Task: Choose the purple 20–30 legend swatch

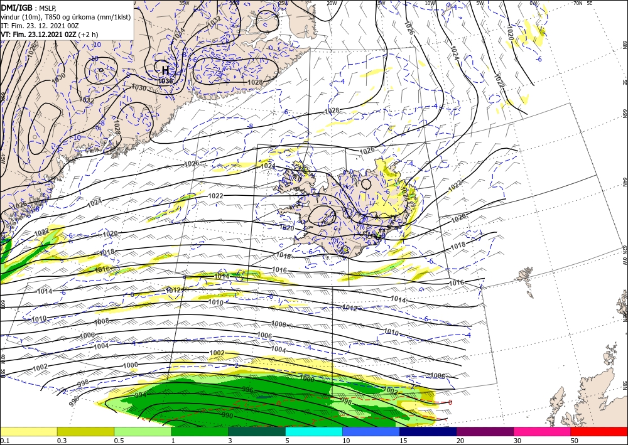Action: (x=485, y=432)
